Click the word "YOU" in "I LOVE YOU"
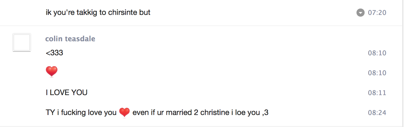Screen dimensions: 404x127 click(x=79, y=93)
